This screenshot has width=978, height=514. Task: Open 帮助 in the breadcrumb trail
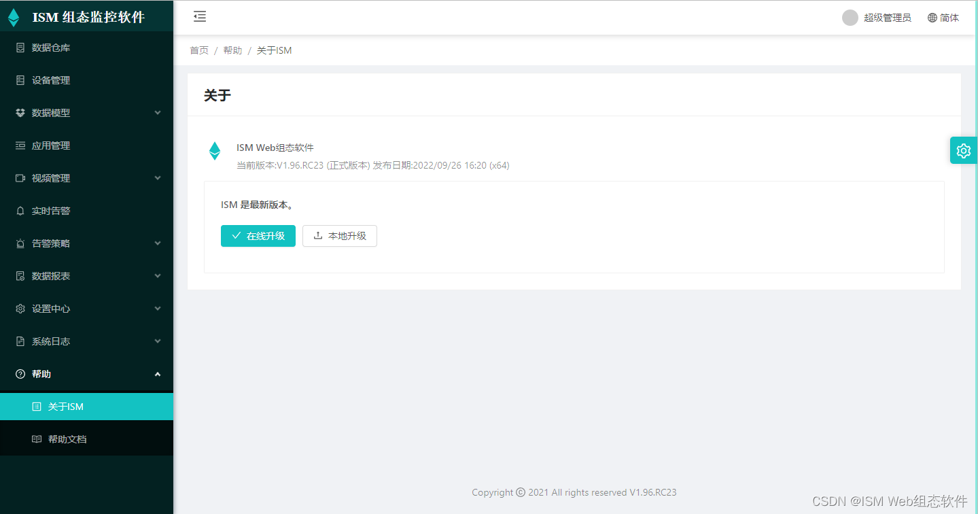coord(232,50)
